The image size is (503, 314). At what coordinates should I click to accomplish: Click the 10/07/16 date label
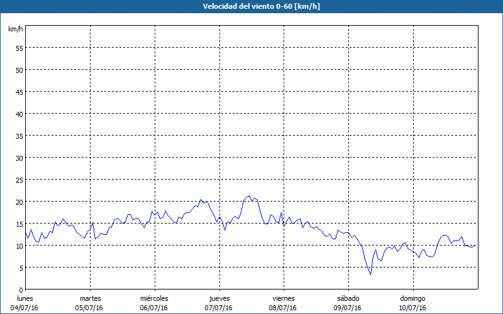point(412,308)
